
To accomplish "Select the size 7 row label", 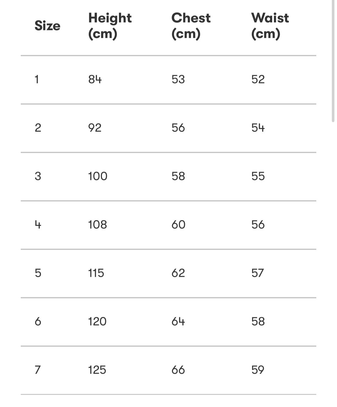I will (37, 370).
